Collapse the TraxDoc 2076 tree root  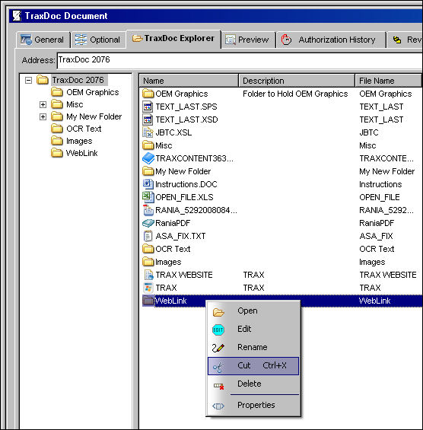point(28,80)
